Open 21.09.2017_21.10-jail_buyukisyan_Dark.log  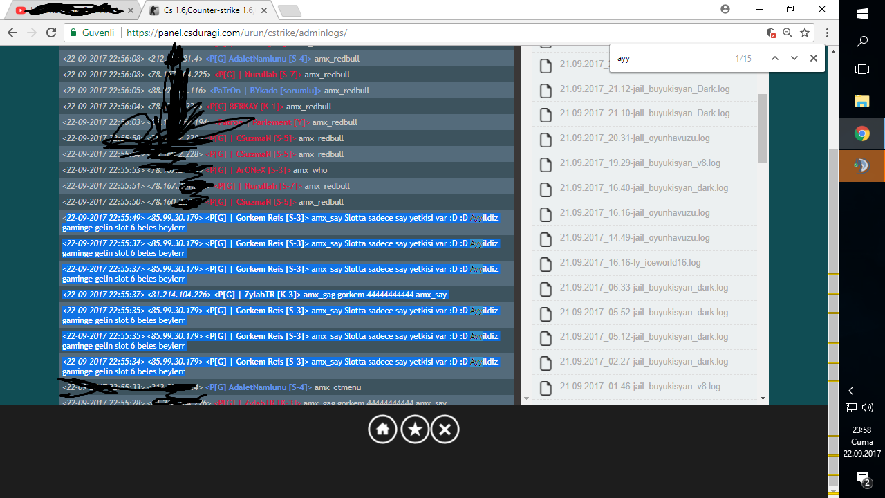[644, 113]
